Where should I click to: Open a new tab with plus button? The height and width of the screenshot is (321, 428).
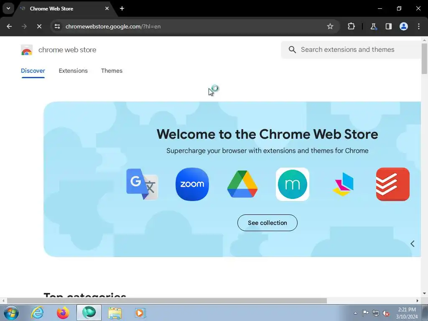(x=122, y=8)
